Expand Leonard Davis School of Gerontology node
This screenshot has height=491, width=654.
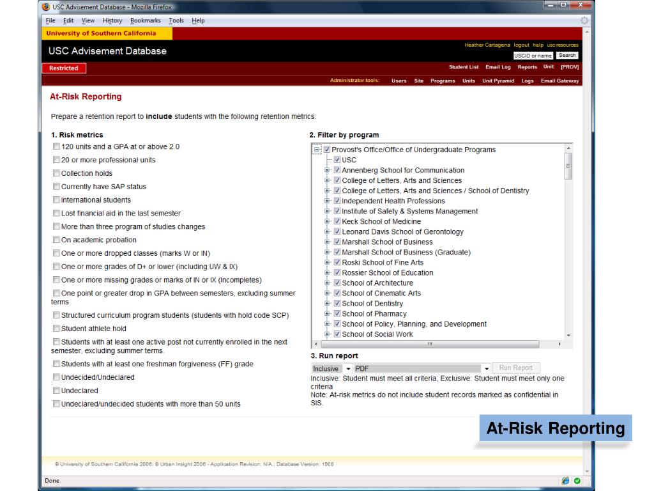coord(328,231)
